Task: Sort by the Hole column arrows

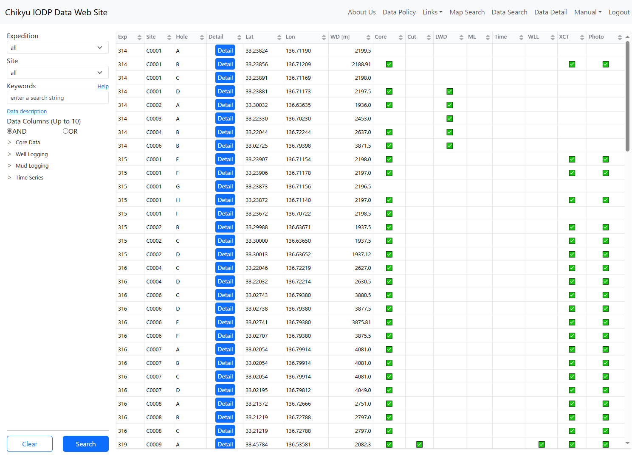Action: pyautogui.click(x=202, y=37)
